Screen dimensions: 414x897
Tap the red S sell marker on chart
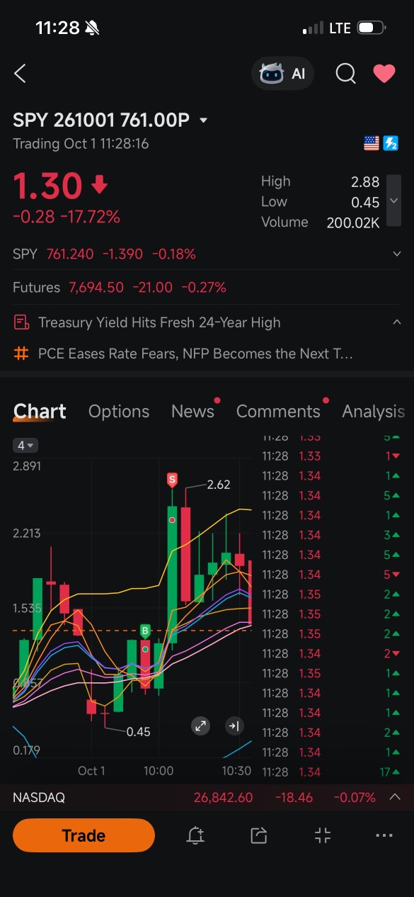point(172,480)
